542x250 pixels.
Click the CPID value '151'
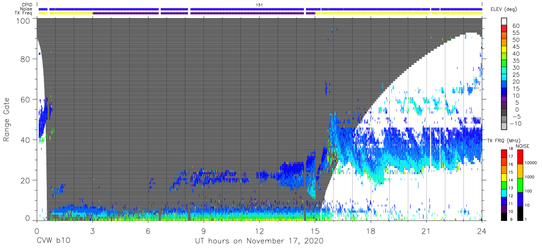click(x=260, y=4)
